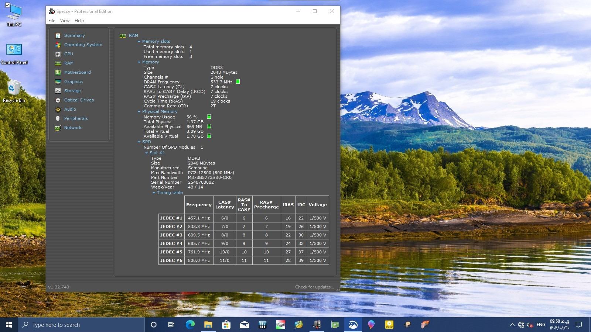The width and height of the screenshot is (591, 332).
Task: Click the Optical Drives disc icon
Action: click(x=58, y=100)
